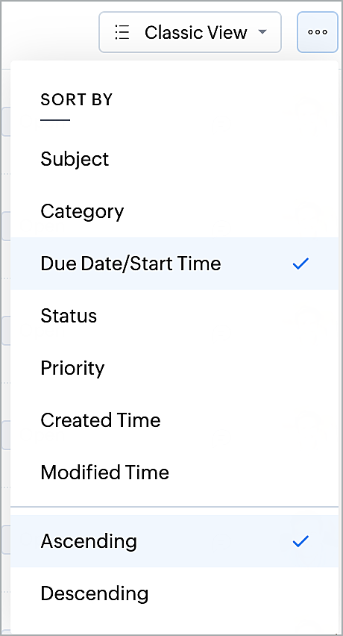Click blank area right of Modified Time

point(251,472)
